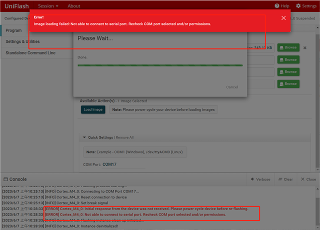The image size is (320, 230).
Task: Clear the console log
Action: 285,179
